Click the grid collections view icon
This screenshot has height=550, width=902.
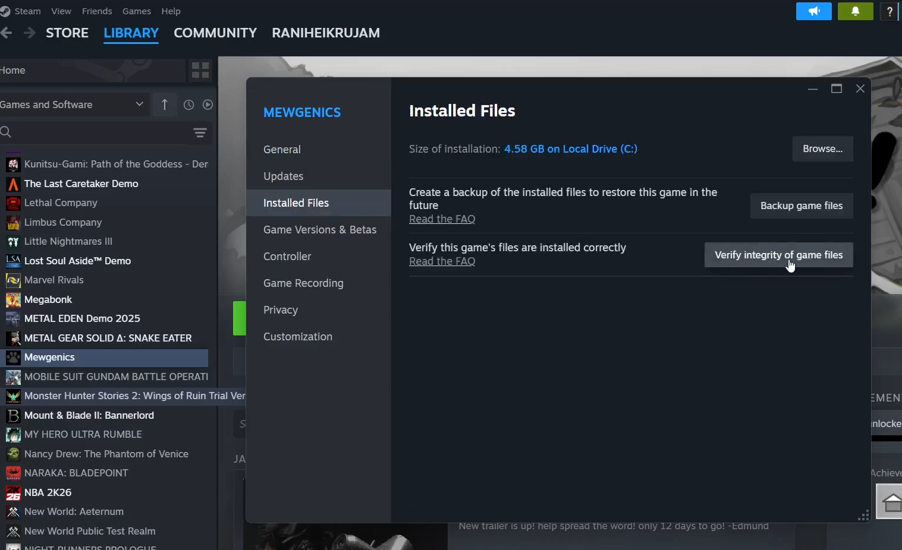point(200,70)
